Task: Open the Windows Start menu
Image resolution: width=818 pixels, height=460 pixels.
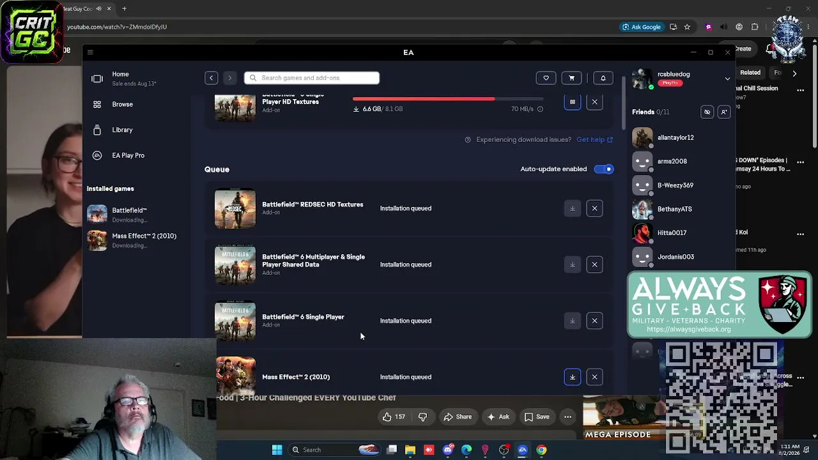Action: point(277,450)
